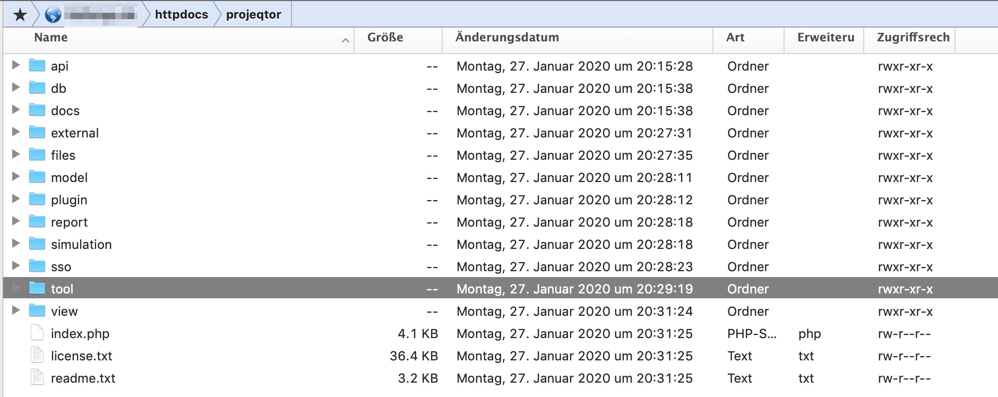
Task: Expand the simulation folder disclosure triangle
Action: pos(16,244)
